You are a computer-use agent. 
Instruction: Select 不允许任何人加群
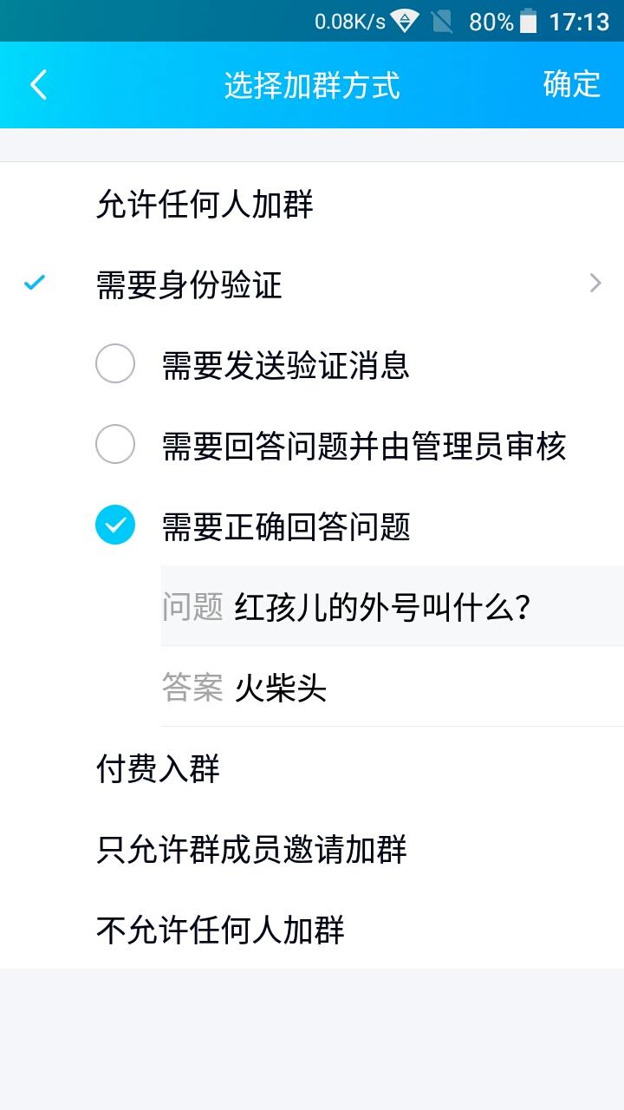[312, 930]
